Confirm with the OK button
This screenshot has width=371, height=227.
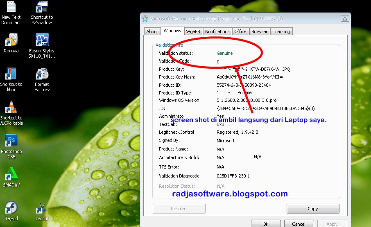click(266, 224)
